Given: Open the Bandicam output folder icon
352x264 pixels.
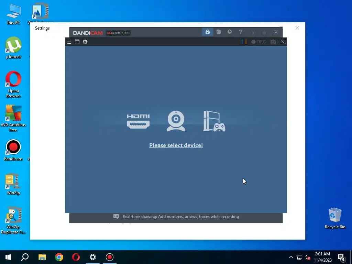Looking at the screenshot, I should tap(219, 32).
